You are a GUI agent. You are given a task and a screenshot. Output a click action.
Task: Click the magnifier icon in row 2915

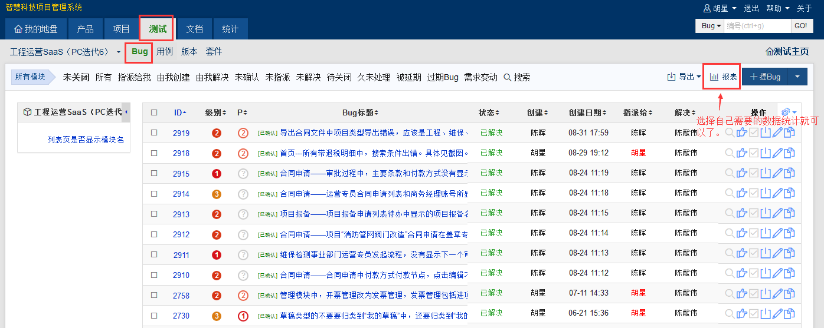[730, 173]
